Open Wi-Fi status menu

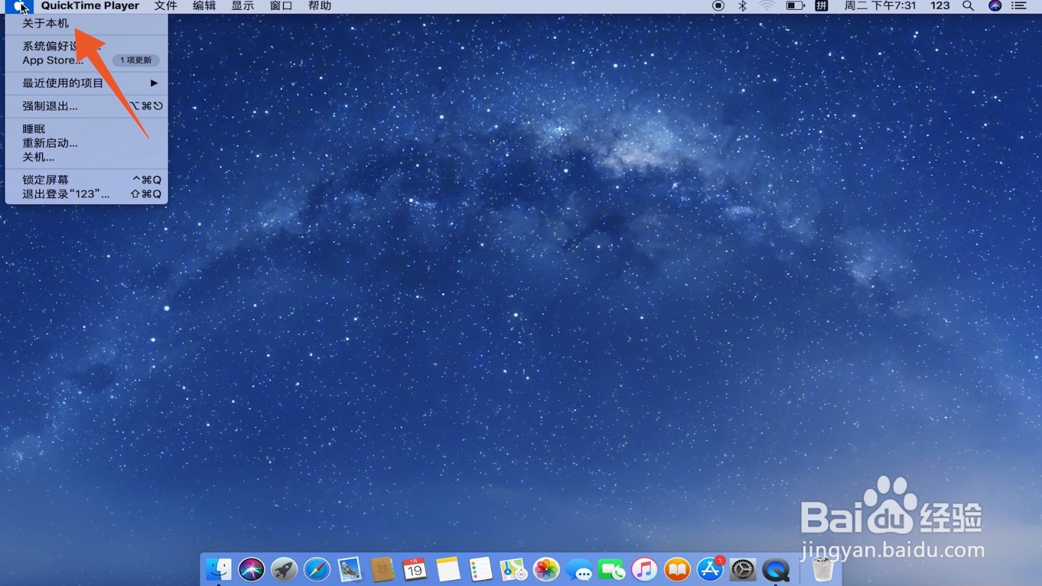pos(767,6)
